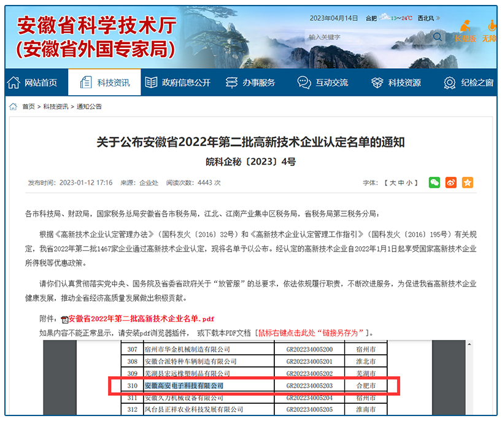The width and height of the screenshot is (502, 421).
Task: Click 通知公告 in the breadcrumb
Action: (89, 107)
